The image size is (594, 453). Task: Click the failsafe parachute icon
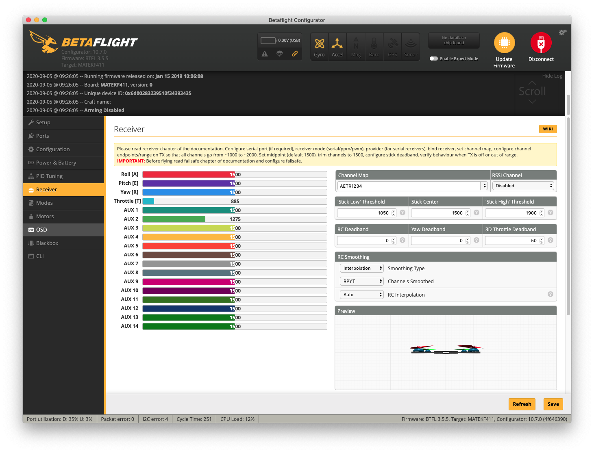(280, 54)
